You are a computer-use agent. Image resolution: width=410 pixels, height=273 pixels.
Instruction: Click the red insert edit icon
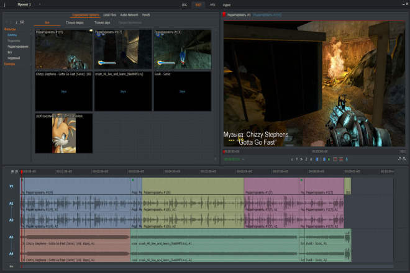click(341, 159)
